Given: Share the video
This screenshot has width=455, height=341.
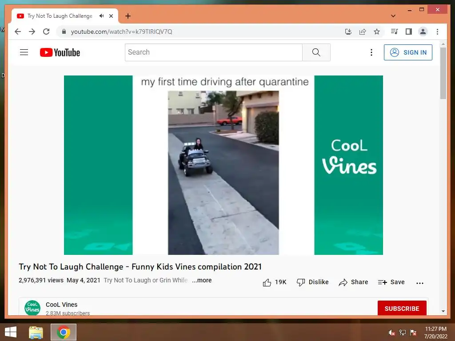Looking at the screenshot, I should (x=353, y=282).
